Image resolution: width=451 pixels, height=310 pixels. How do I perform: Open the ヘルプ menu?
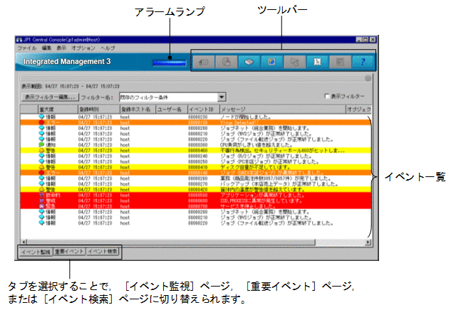[108, 48]
